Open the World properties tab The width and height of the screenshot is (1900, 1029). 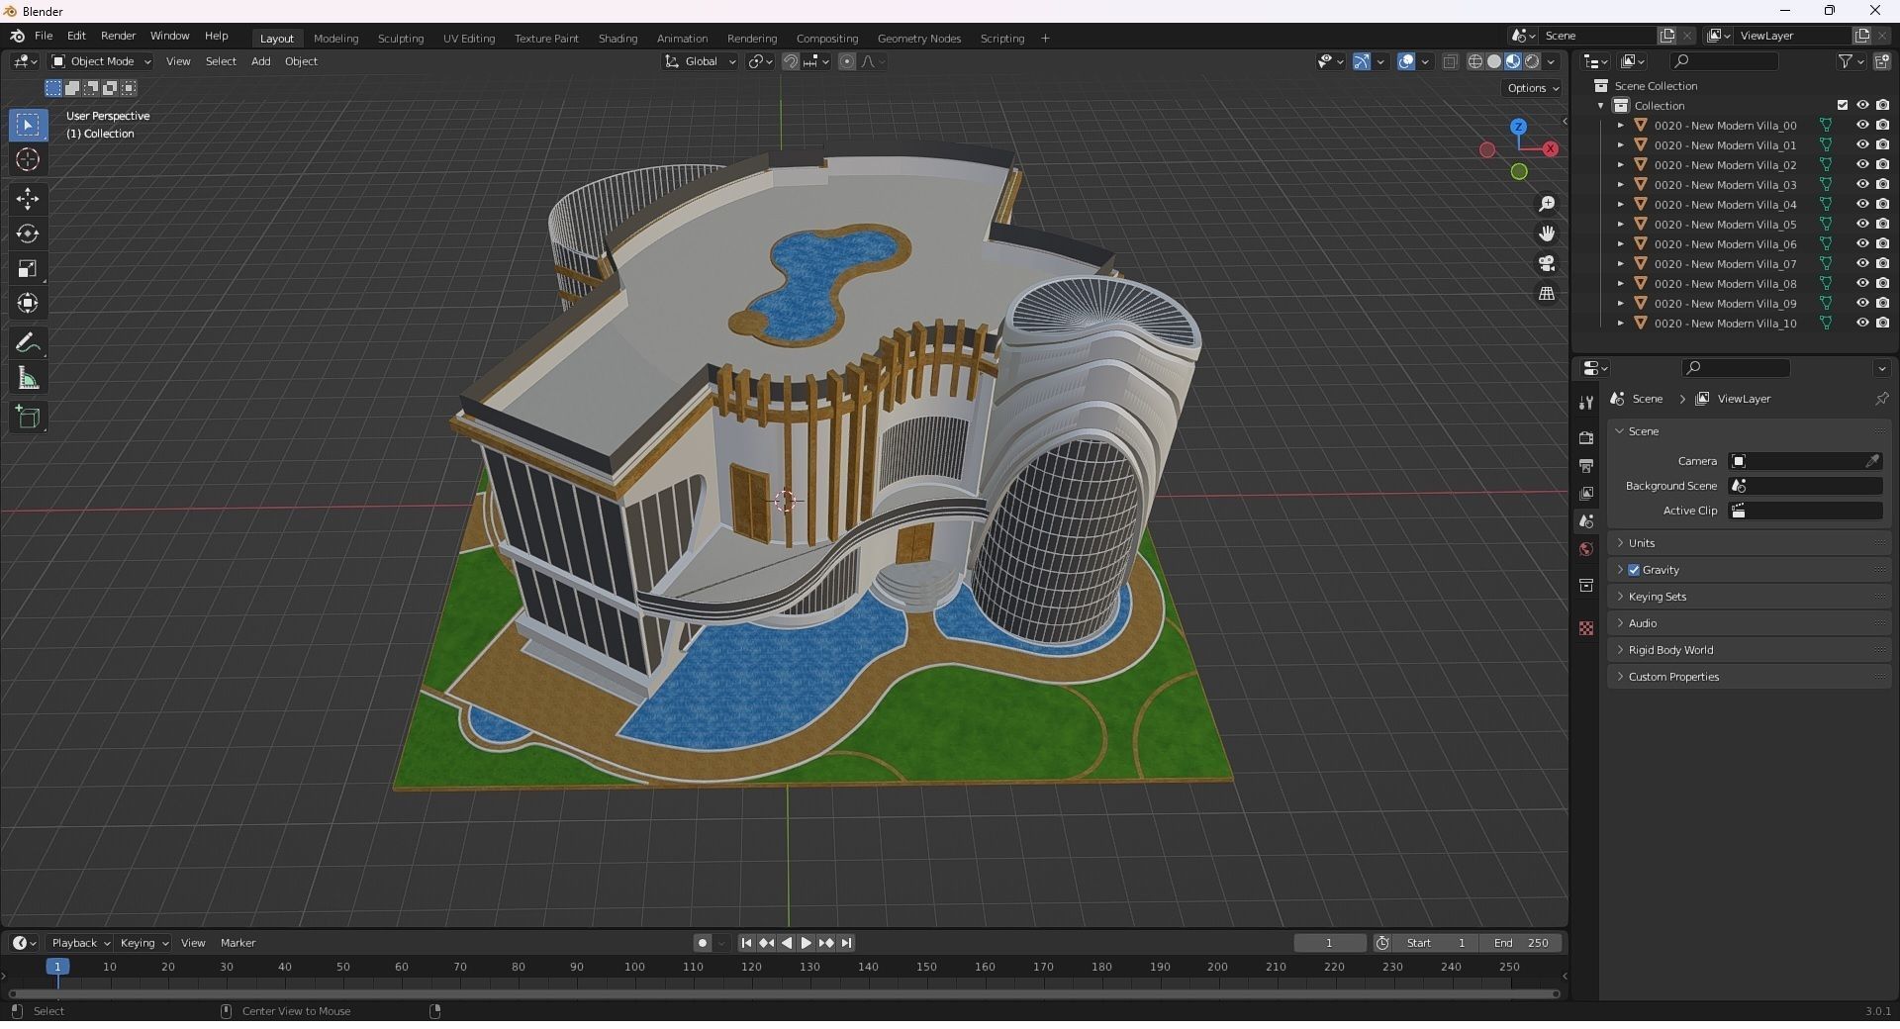[x=1586, y=549]
